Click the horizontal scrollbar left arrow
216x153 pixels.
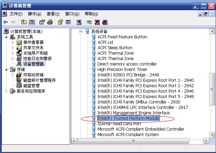74,141
